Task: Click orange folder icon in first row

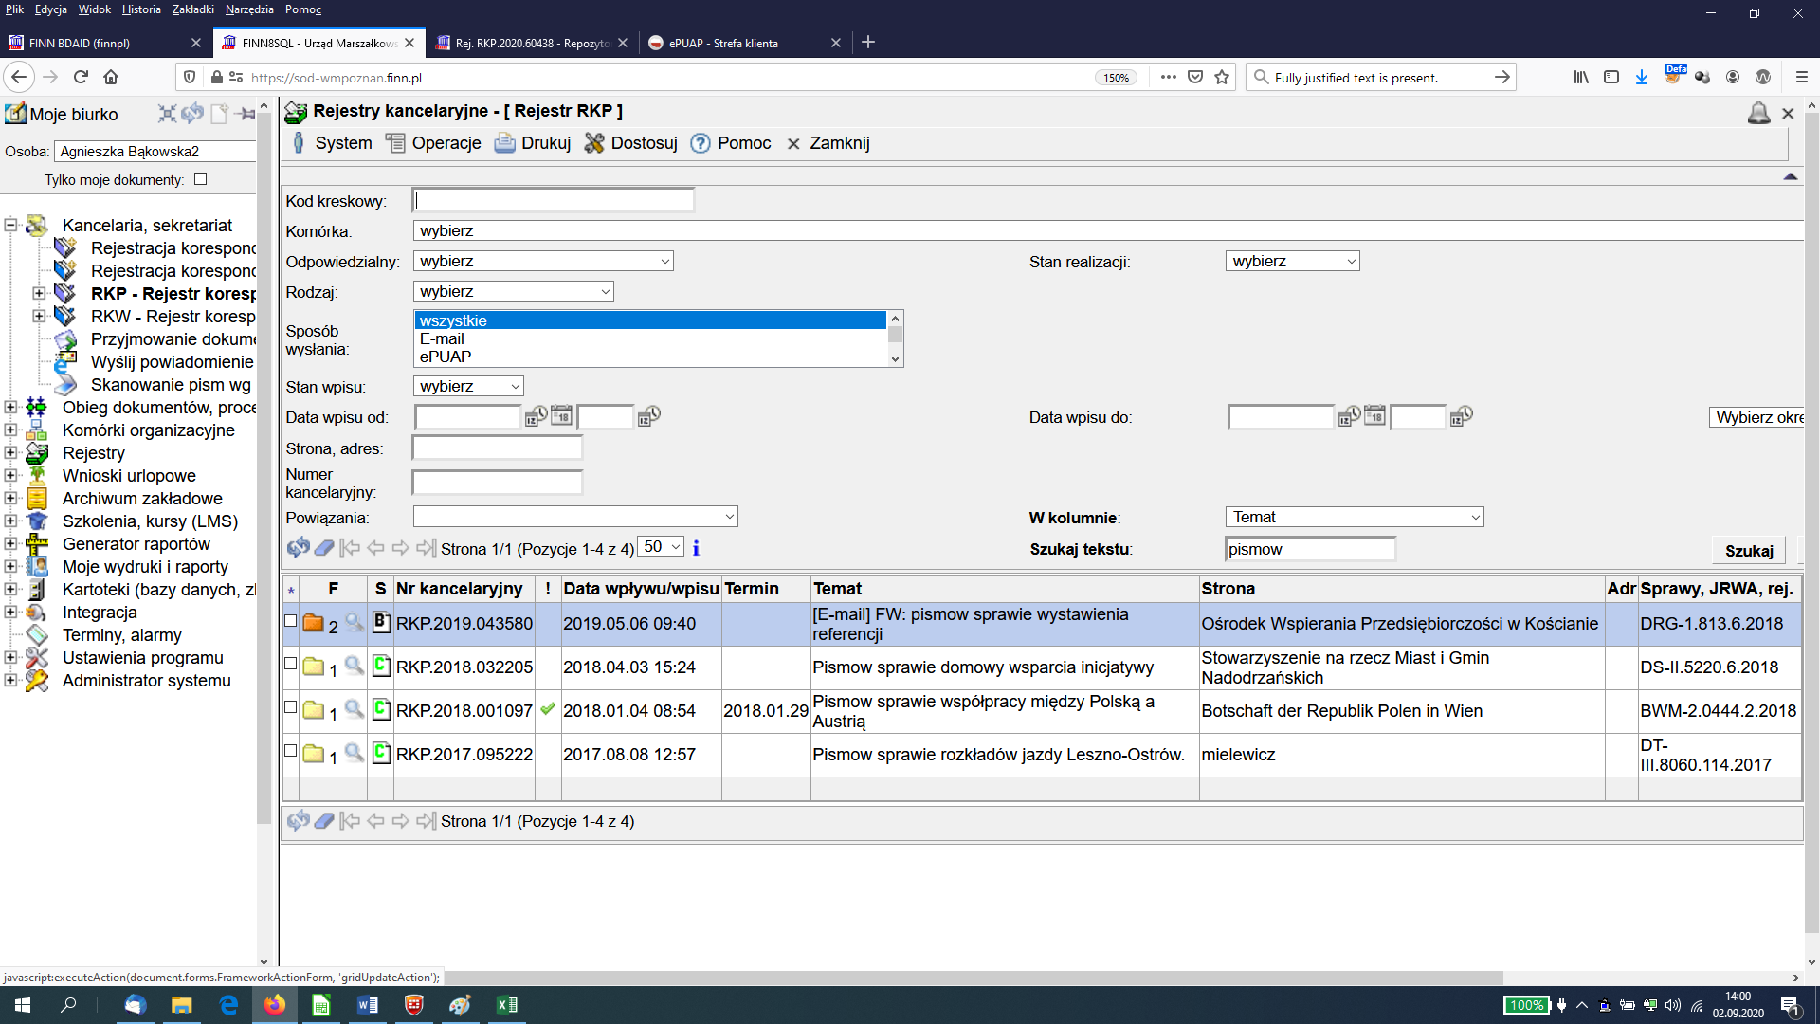Action: point(313,623)
